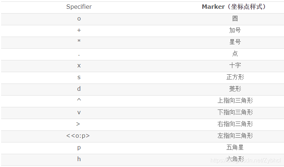Select the 'p' specifier cell
Image resolution: width=284 pixels, height=167 pixels.
[x=79, y=148]
